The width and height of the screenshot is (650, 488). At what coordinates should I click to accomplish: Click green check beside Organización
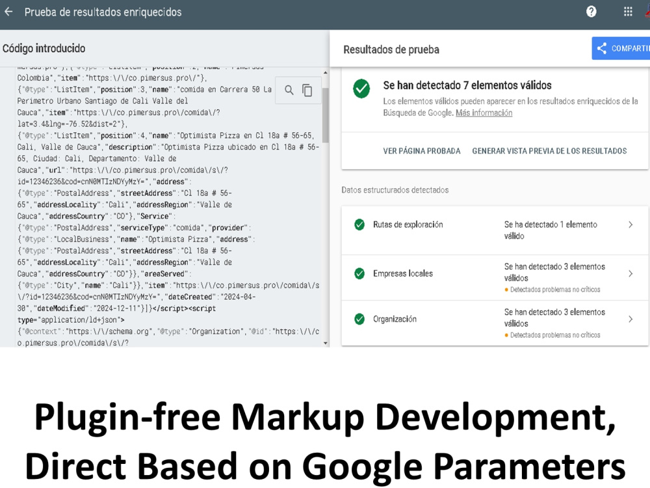coord(359,319)
